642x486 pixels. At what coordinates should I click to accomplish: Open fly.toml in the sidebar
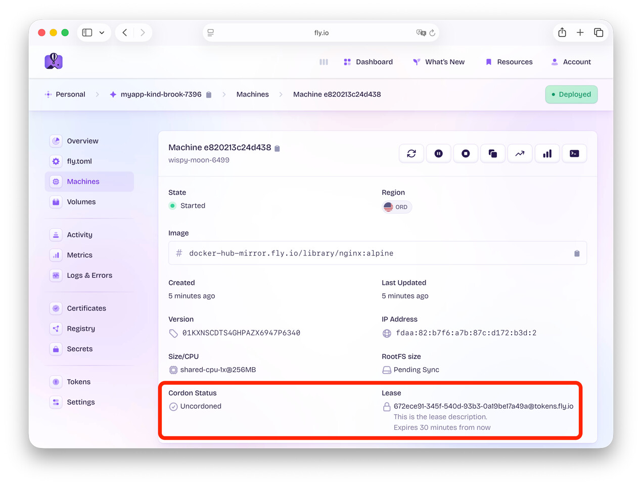coord(89,161)
